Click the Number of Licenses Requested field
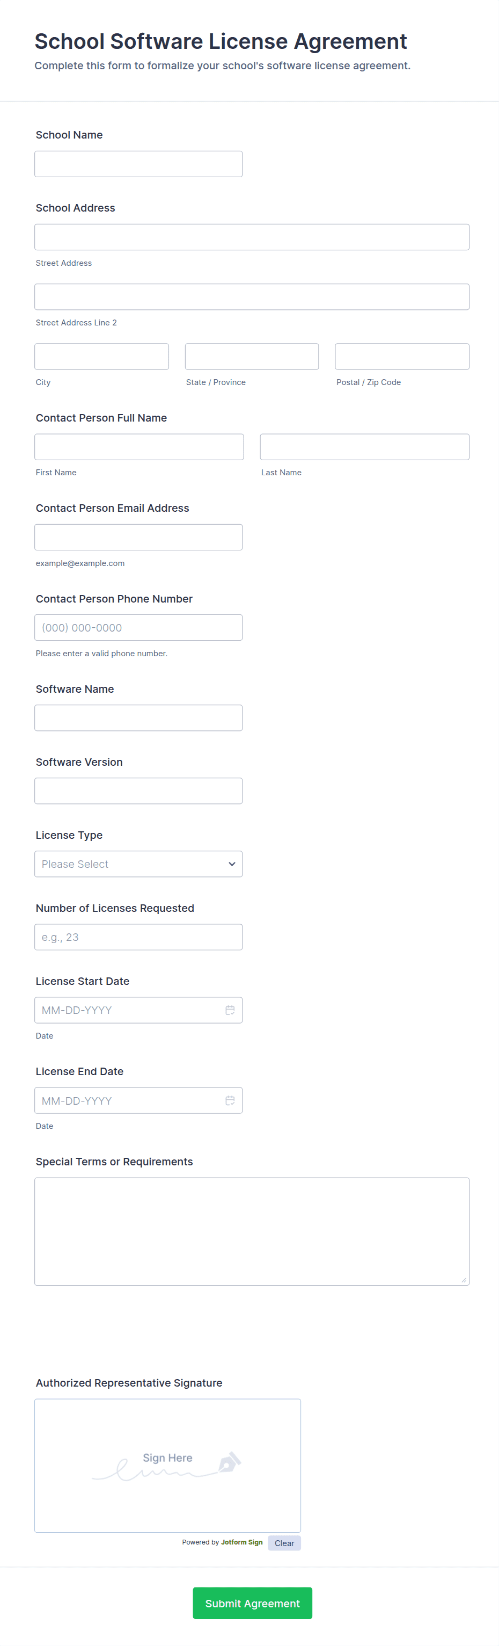This screenshot has height=1646, width=499. (138, 937)
